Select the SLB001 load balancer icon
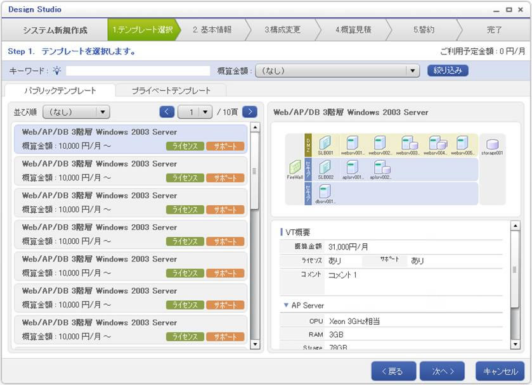Screen dimensions: 532x385 [x=325, y=143]
